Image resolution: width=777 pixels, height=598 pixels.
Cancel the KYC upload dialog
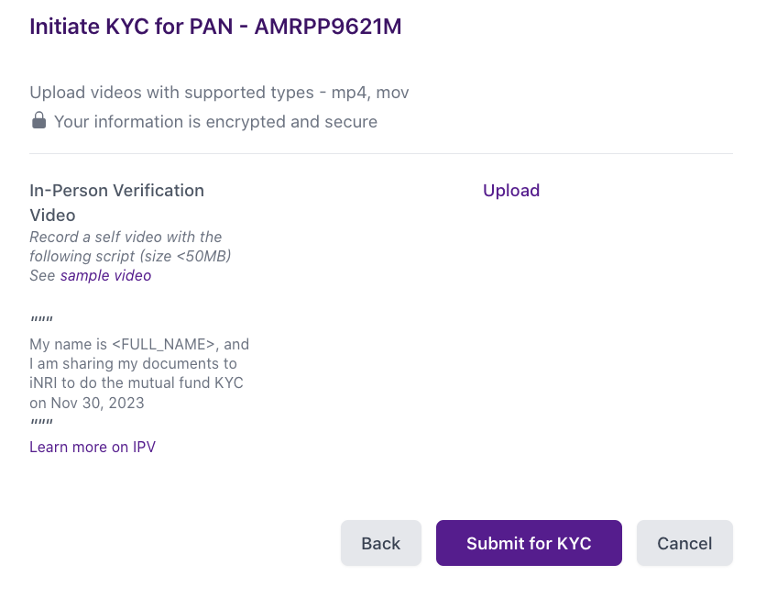[684, 543]
